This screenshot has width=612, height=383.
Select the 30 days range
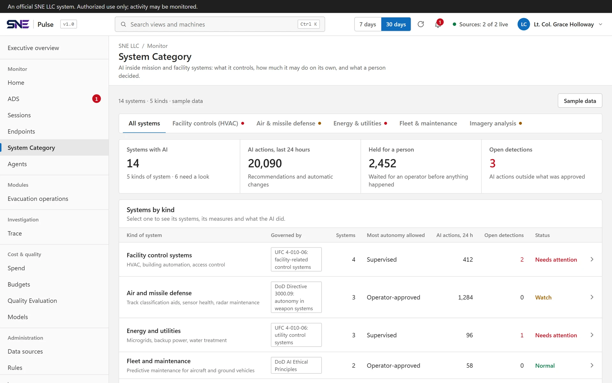pyautogui.click(x=396, y=24)
